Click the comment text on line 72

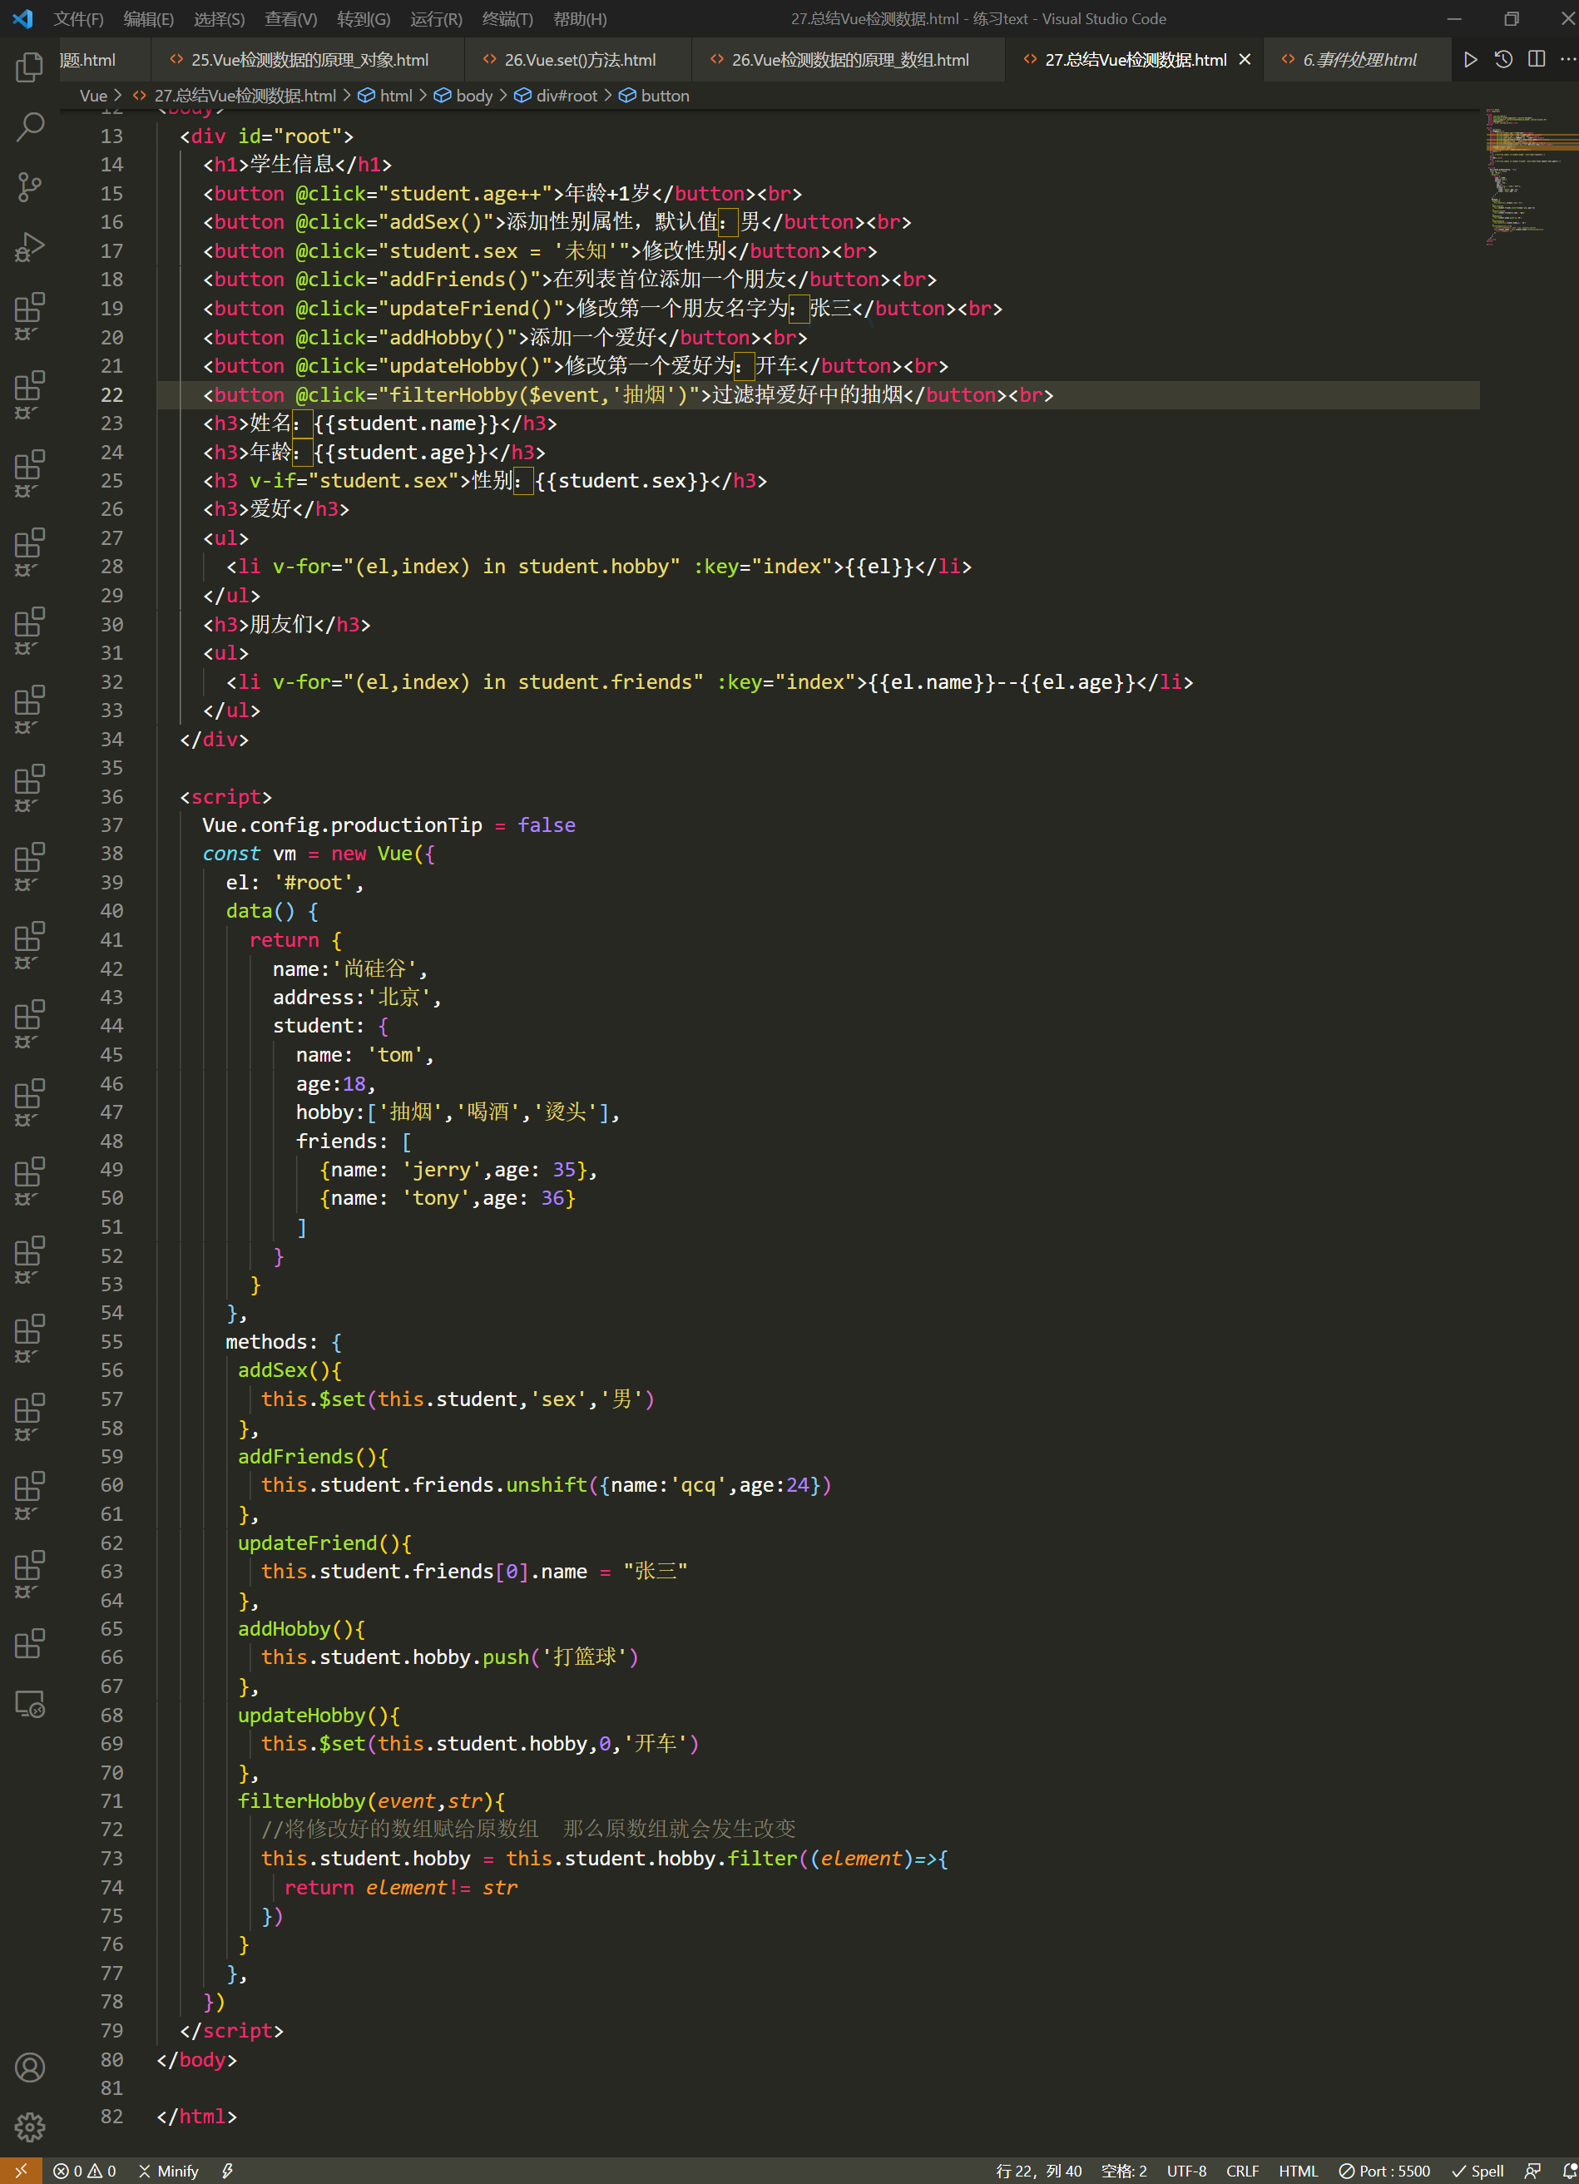pos(528,1830)
